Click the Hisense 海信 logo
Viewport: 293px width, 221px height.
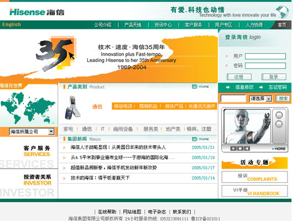[x=37, y=12]
